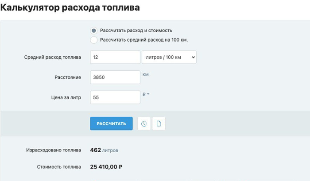Click the price per liter field with 55

point(115,97)
